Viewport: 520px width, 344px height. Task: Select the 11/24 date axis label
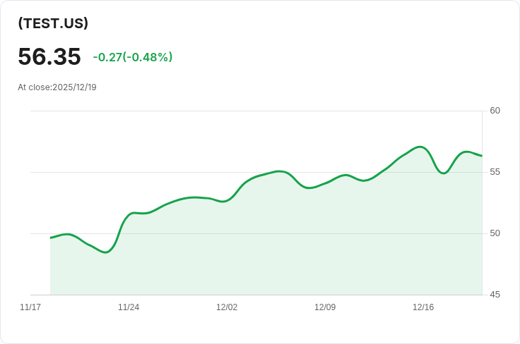[x=129, y=307]
